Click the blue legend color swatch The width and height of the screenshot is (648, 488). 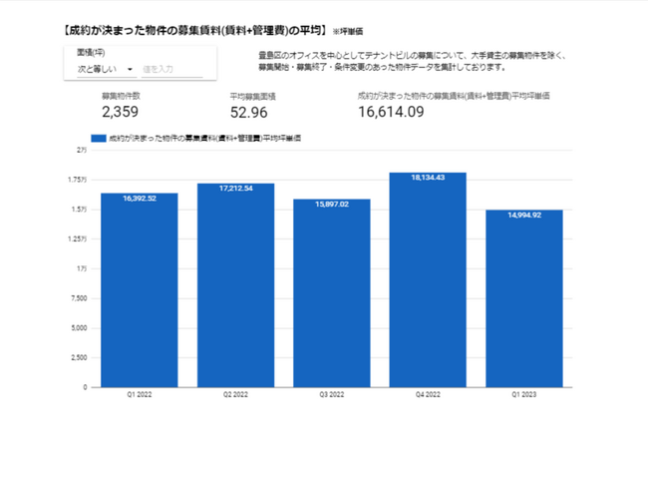pyautogui.click(x=97, y=139)
